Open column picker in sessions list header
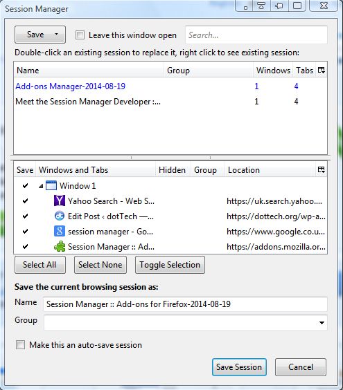The height and width of the screenshot is (390, 343). [322, 70]
